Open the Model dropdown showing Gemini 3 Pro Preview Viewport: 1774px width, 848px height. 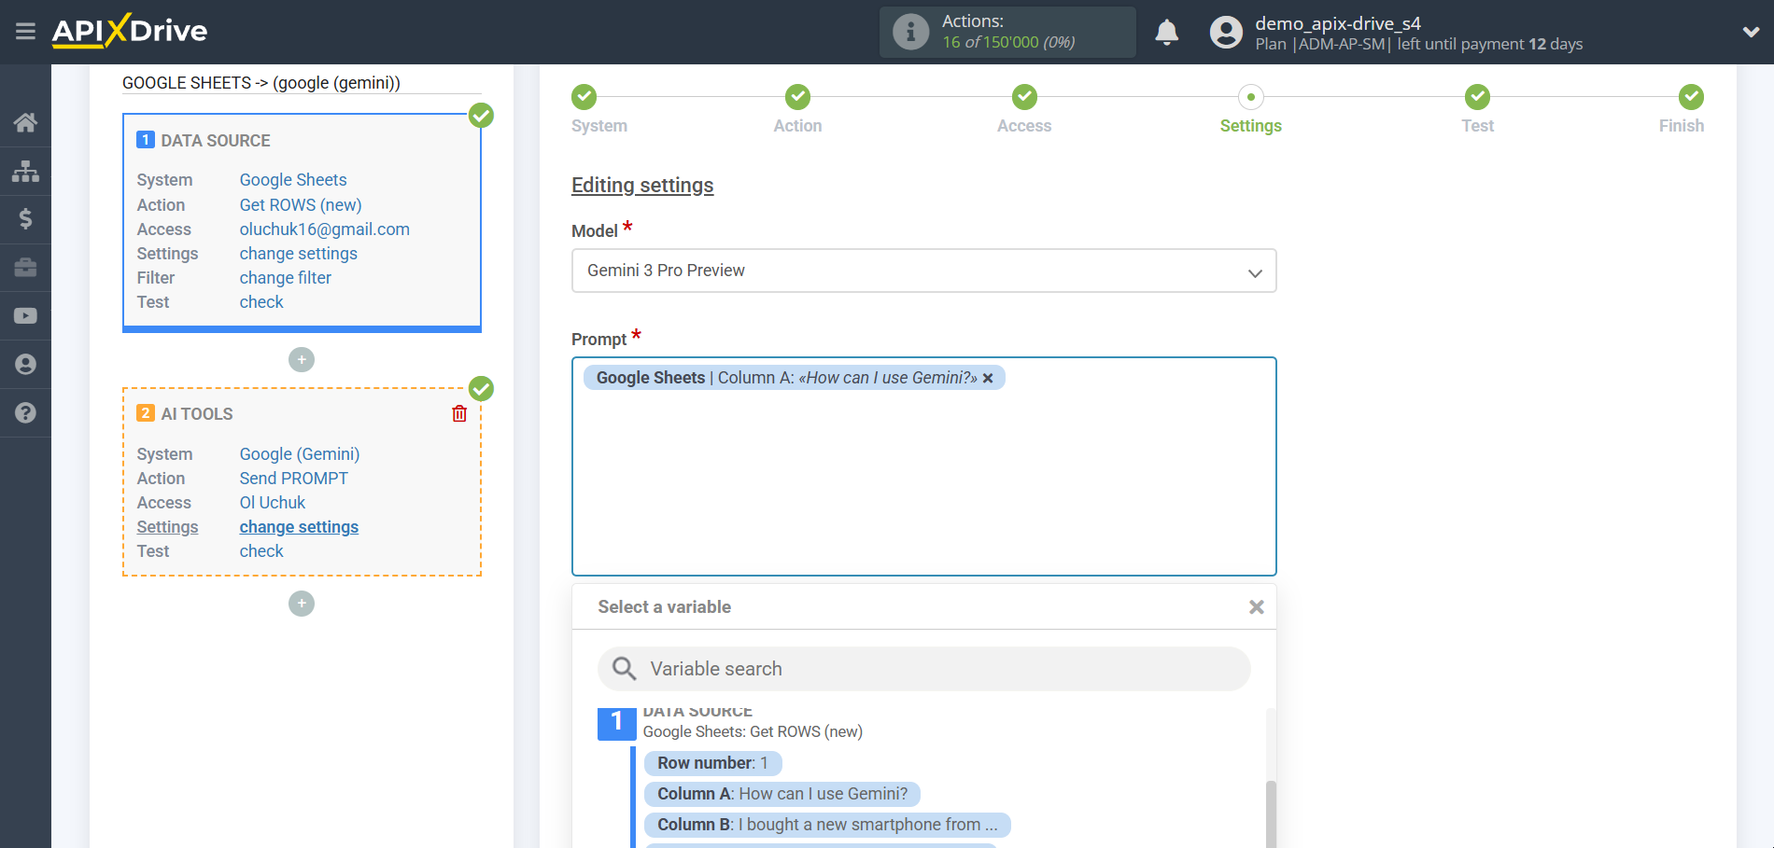[923, 271]
